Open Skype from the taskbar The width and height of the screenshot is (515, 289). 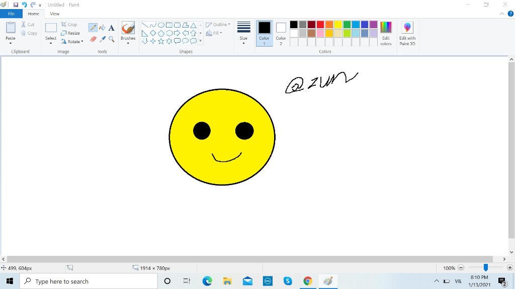pos(288,281)
